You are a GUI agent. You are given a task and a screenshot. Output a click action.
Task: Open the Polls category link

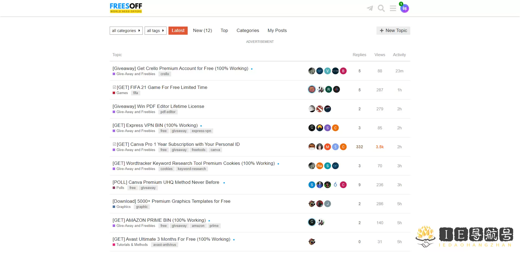pos(118,188)
